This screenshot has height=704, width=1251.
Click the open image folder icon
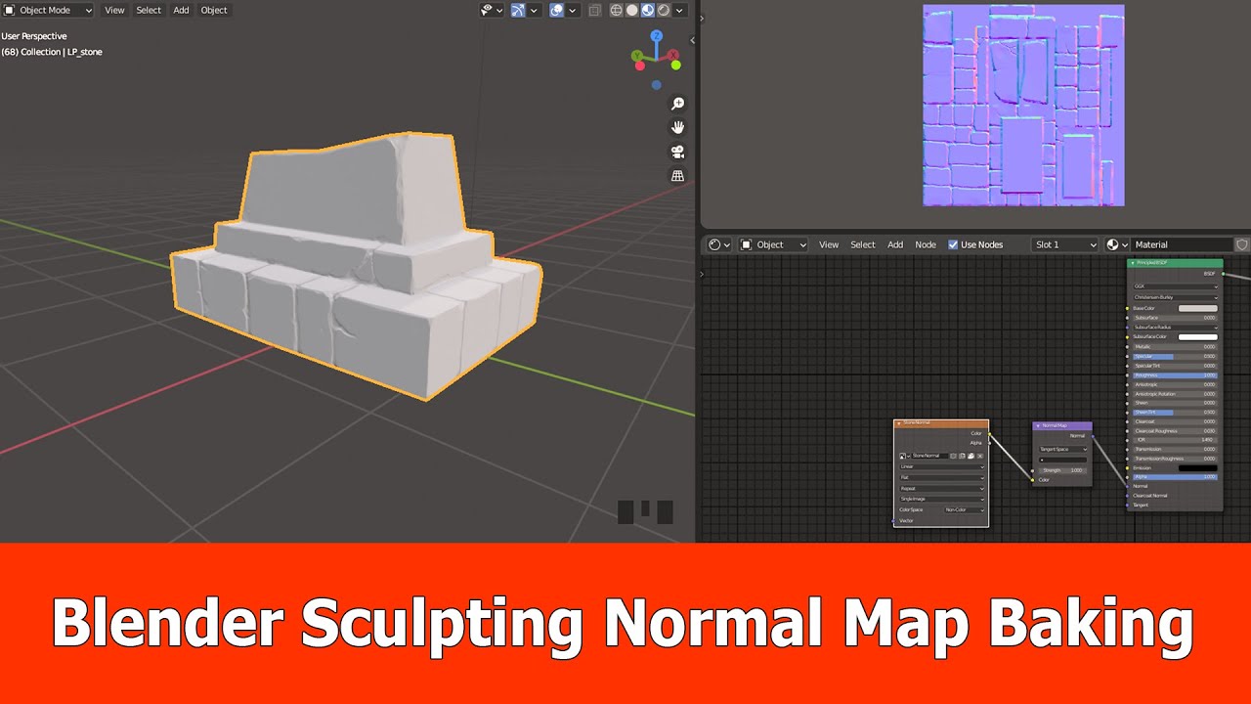[x=971, y=456]
